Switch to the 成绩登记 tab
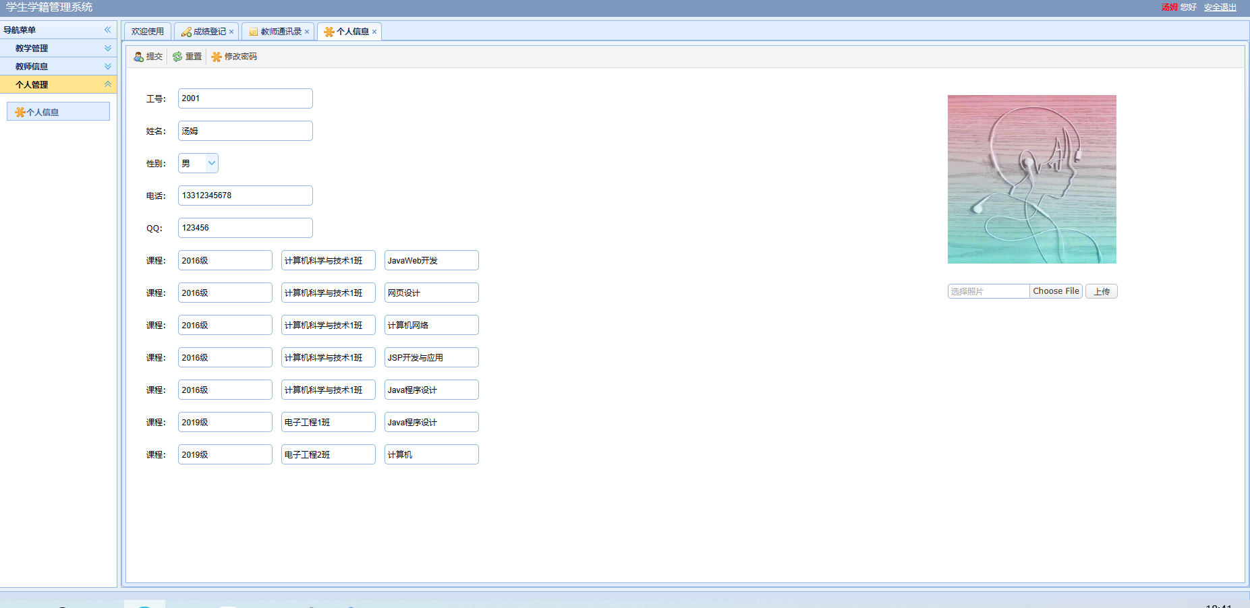The height and width of the screenshot is (608, 1250). [209, 32]
